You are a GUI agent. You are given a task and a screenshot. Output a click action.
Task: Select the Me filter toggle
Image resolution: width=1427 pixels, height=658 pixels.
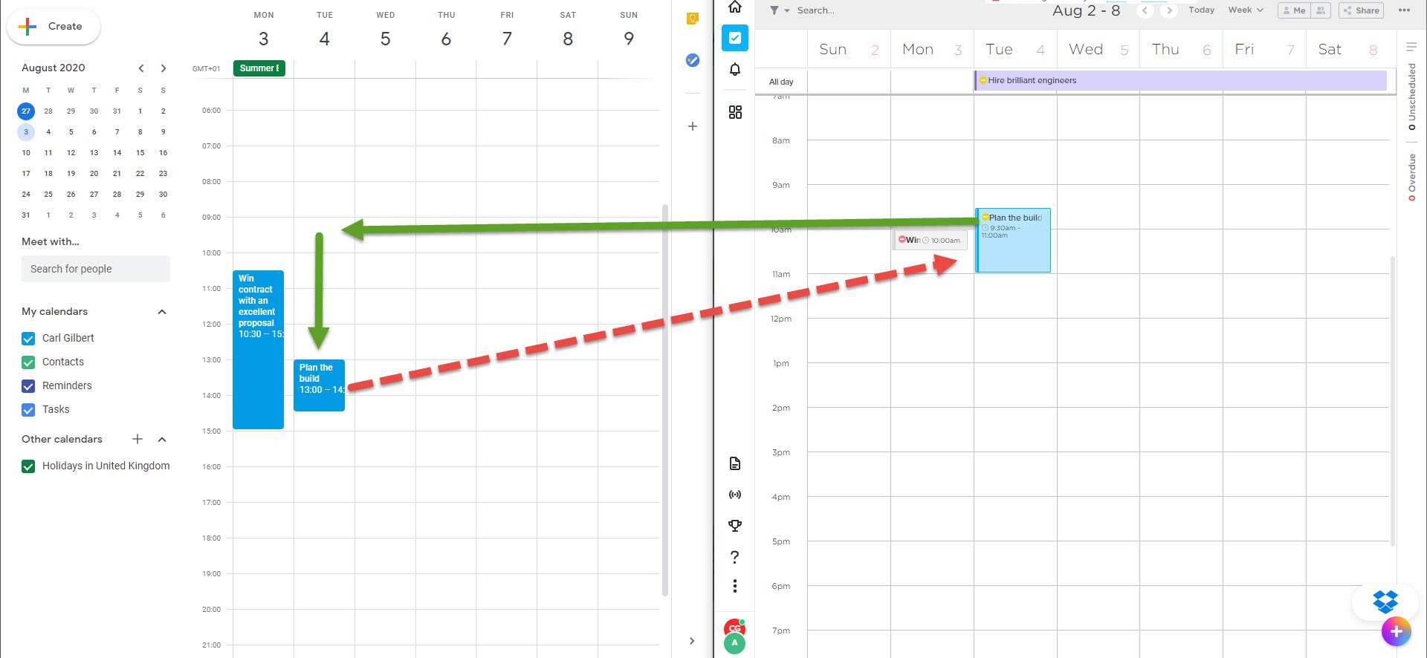(x=1295, y=10)
